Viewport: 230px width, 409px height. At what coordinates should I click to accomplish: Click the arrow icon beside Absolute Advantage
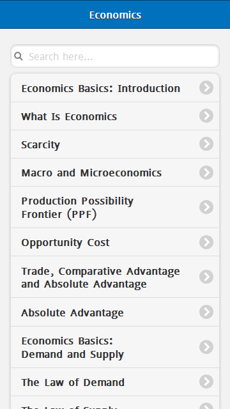click(x=206, y=312)
